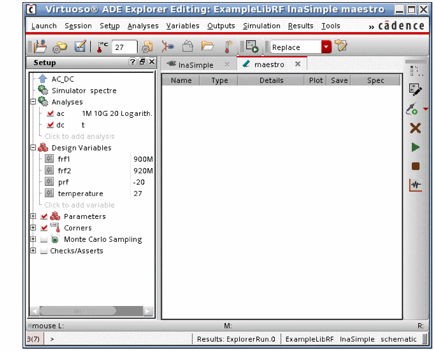Switch to the lnaSimple tab
Viewport: 435px width, 351px height.
(x=196, y=65)
